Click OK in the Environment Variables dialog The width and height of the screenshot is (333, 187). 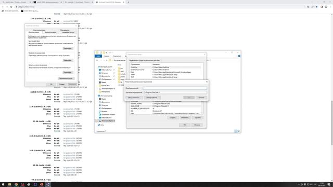click(185, 125)
